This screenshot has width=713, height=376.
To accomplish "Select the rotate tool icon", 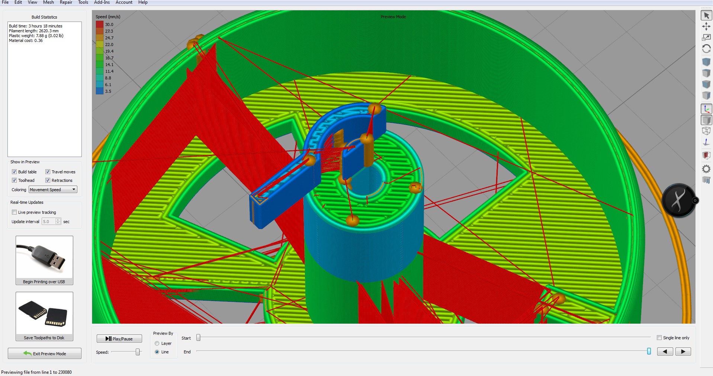I will pos(706,49).
